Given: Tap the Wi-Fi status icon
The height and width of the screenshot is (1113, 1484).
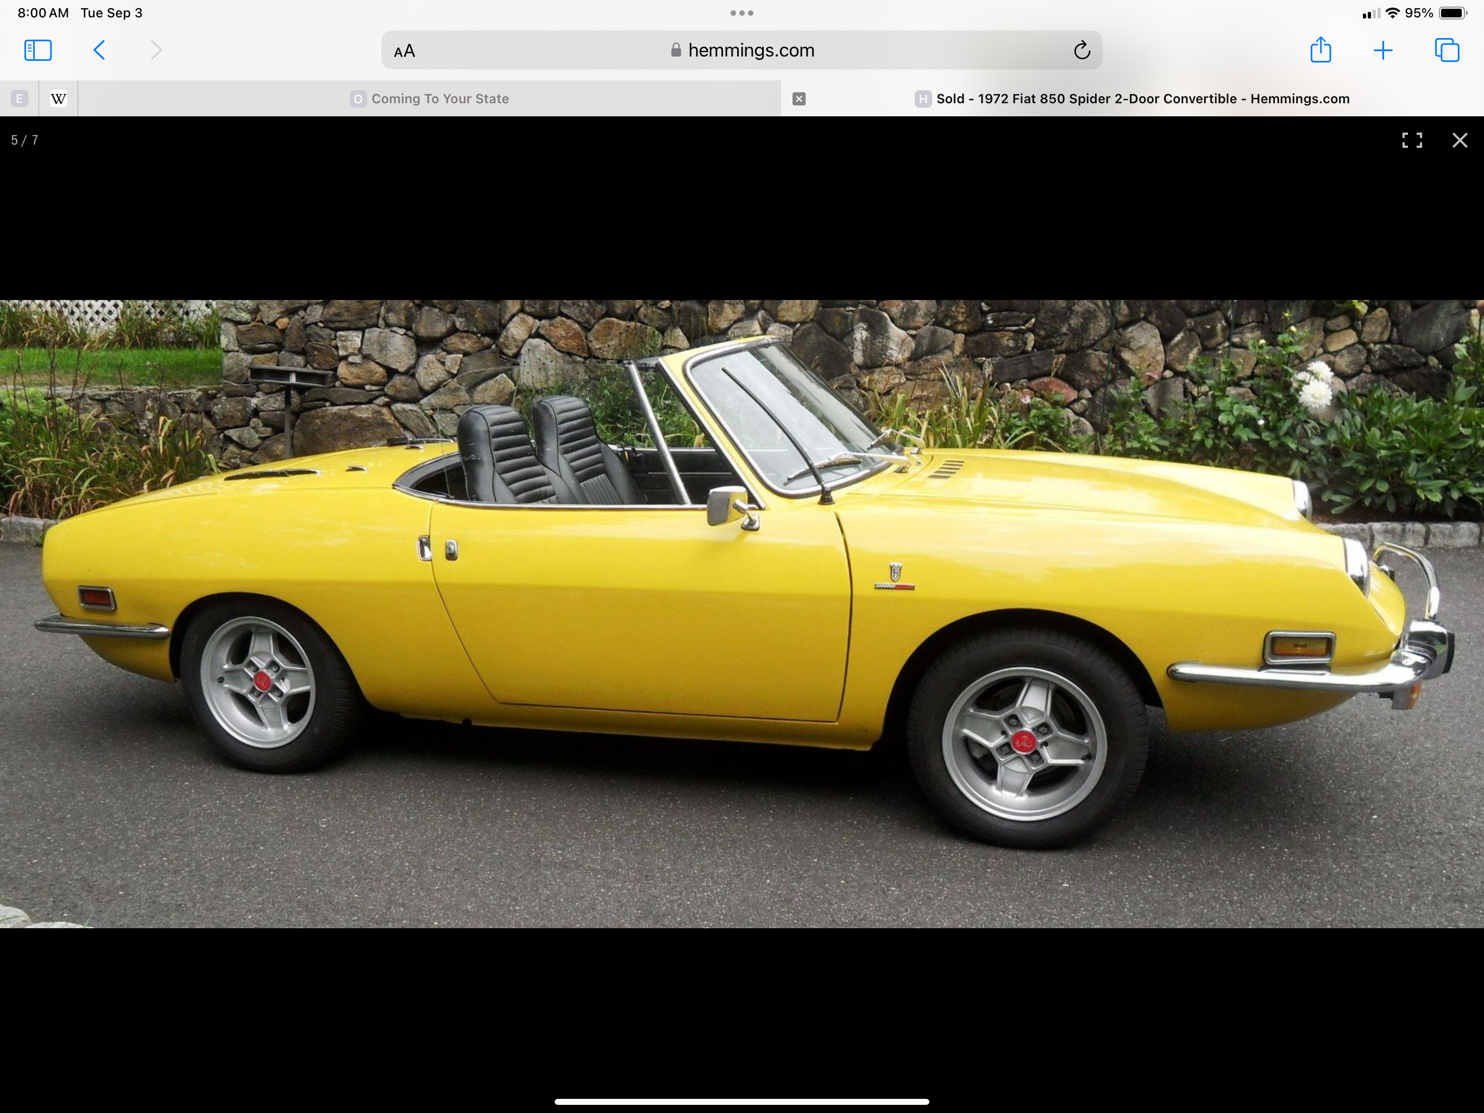Looking at the screenshot, I should point(1393,12).
